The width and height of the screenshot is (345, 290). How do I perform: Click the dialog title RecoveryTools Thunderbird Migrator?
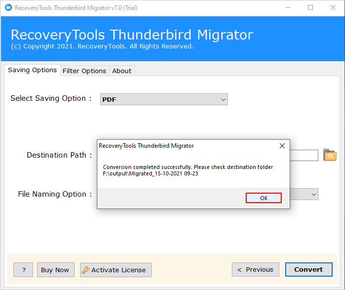click(x=146, y=146)
